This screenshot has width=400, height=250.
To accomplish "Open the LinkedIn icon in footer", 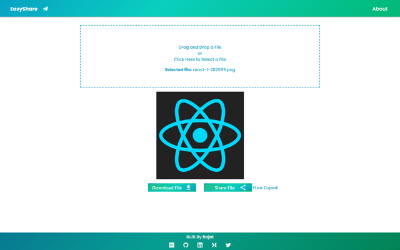I will [x=200, y=245].
